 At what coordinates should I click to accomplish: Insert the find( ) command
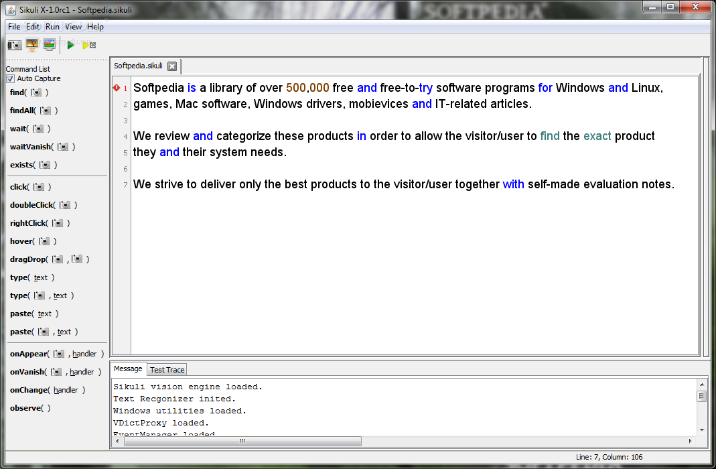[29, 92]
